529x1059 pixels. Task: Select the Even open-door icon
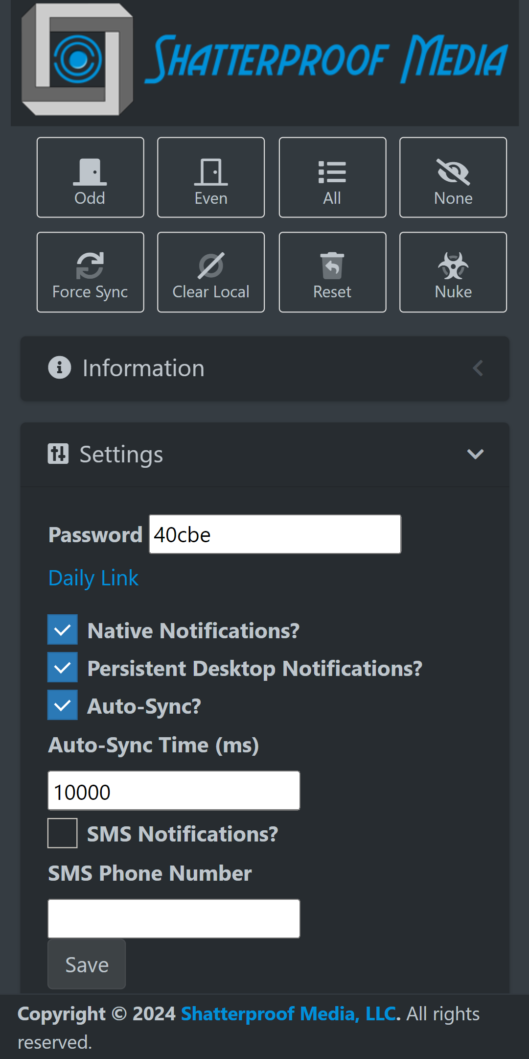[211, 172]
